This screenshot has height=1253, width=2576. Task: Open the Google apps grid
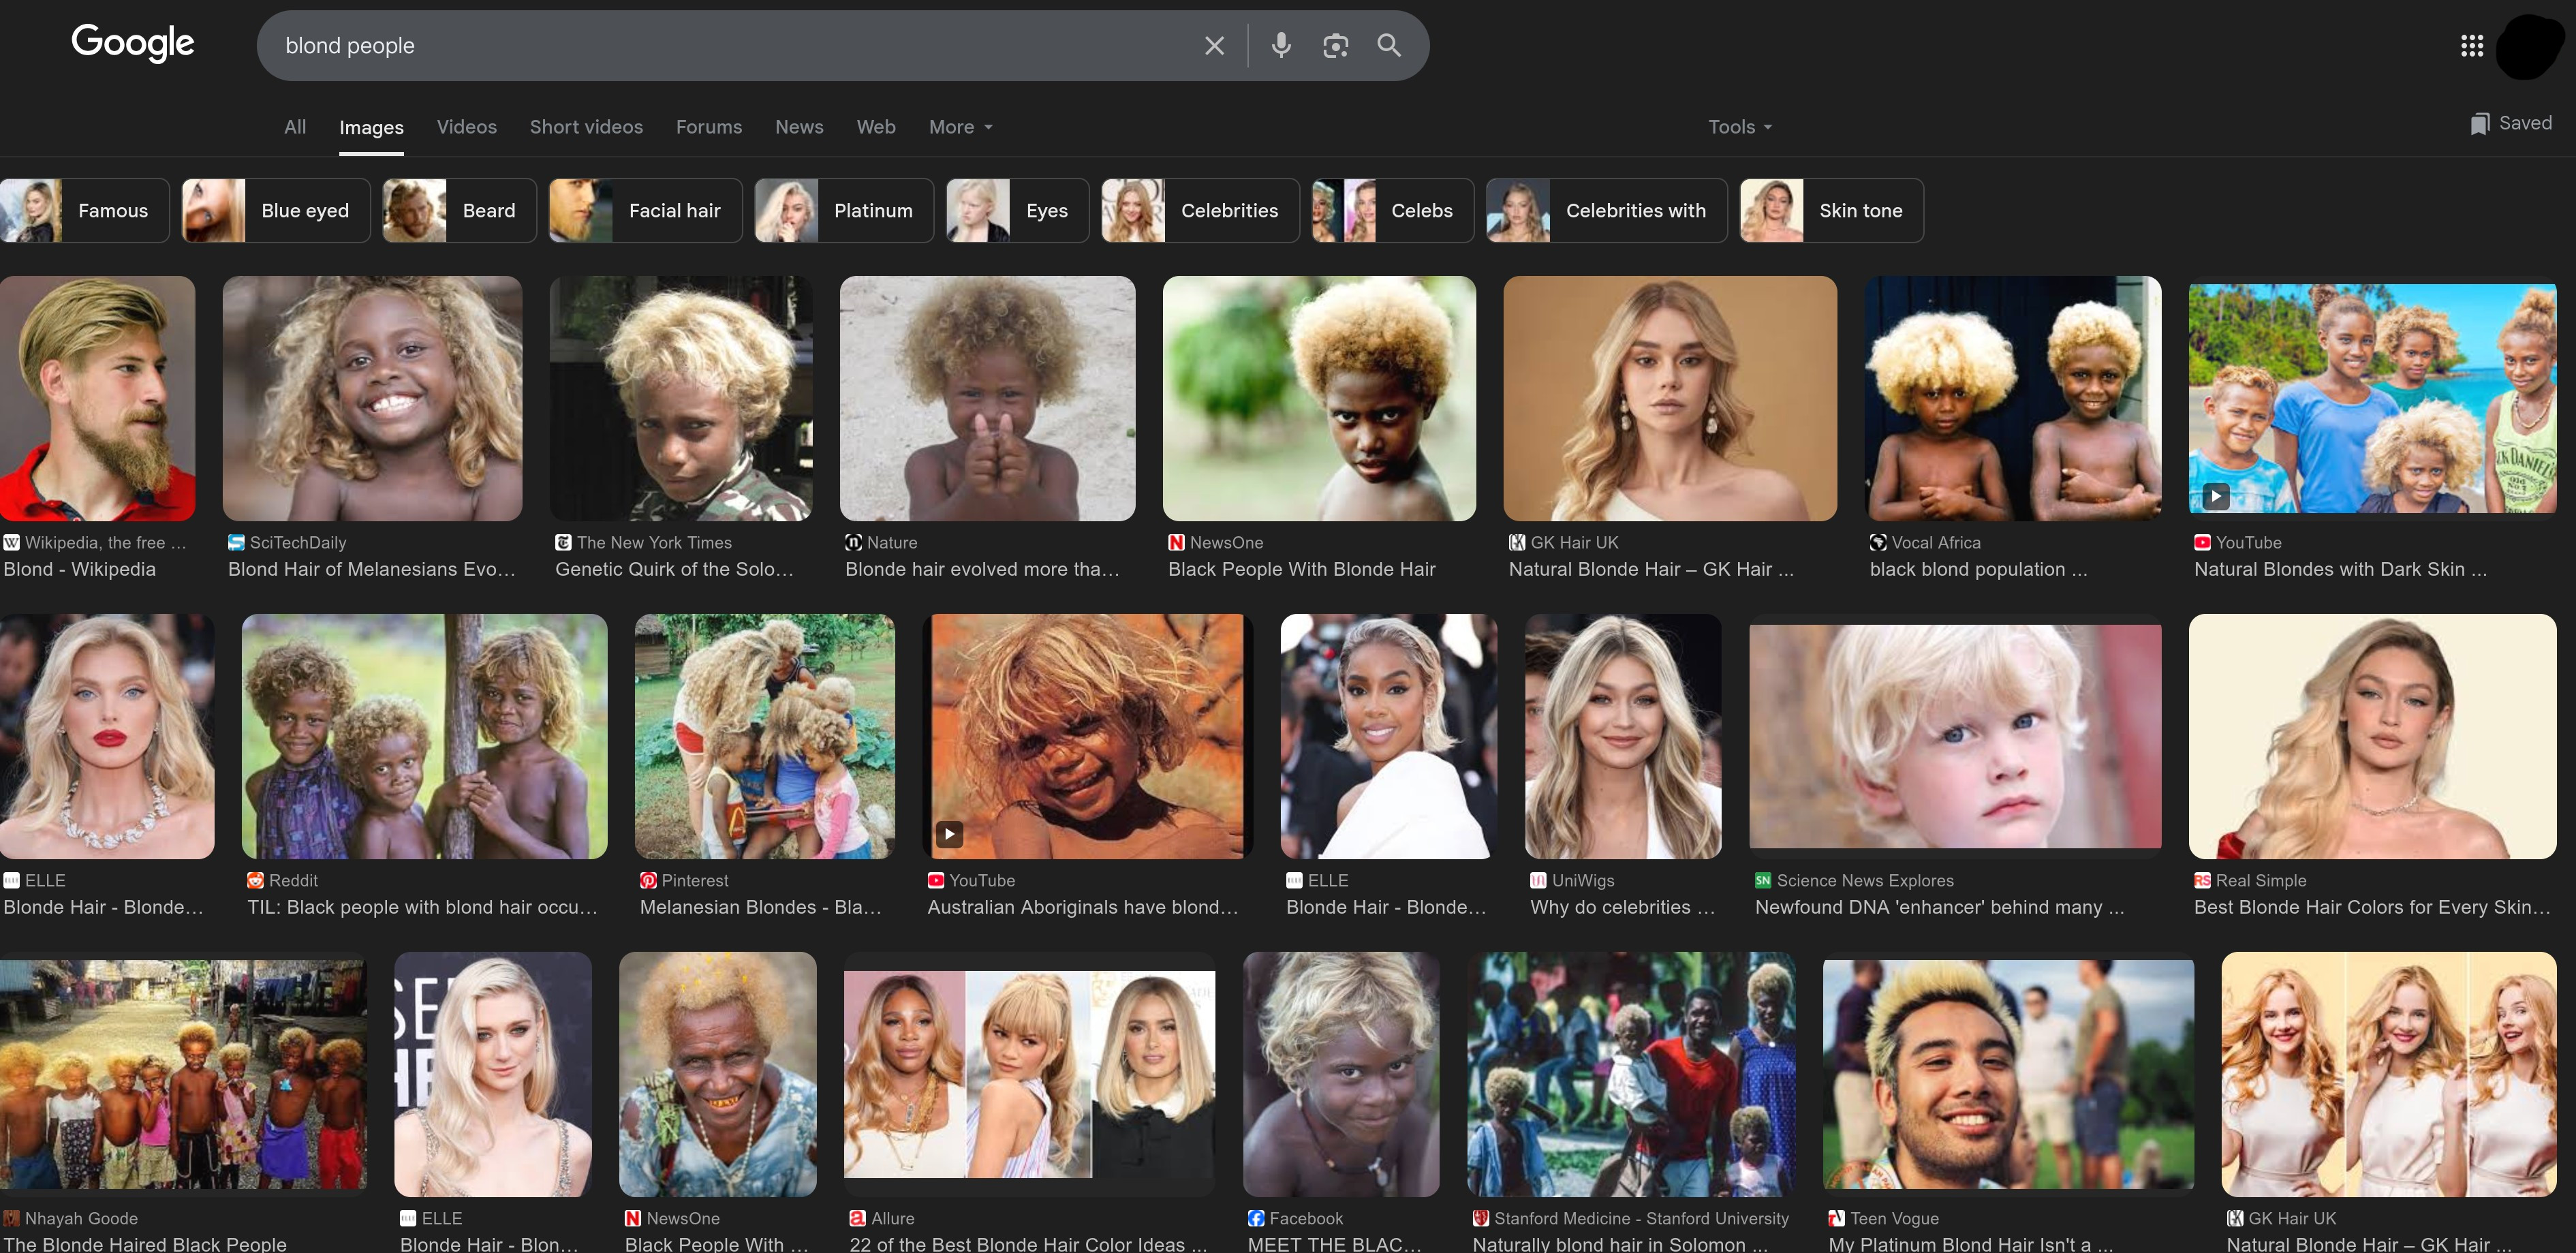click(x=2471, y=46)
